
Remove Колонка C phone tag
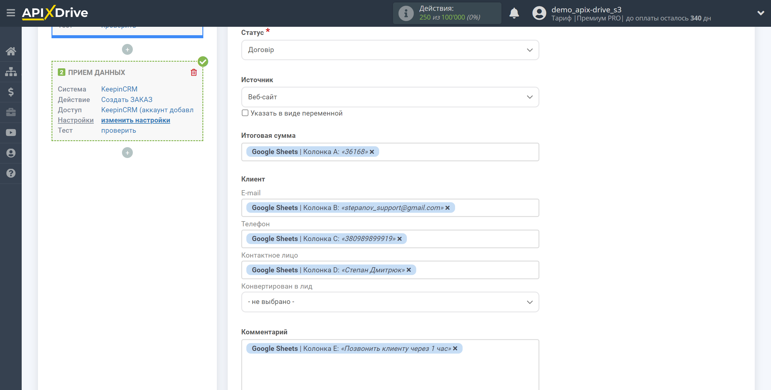[x=400, y=239]
